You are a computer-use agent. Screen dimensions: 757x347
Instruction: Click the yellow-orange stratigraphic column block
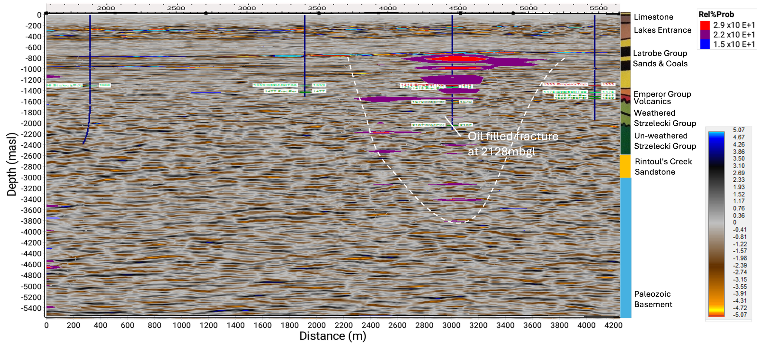point(625,166)
